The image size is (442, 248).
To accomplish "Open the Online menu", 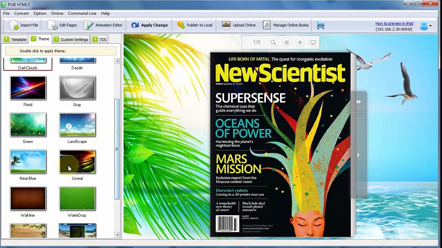I will point(57,13).
